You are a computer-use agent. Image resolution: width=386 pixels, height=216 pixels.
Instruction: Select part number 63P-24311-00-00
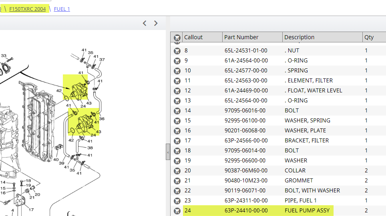pyautogui.click(x=246, y=200)
